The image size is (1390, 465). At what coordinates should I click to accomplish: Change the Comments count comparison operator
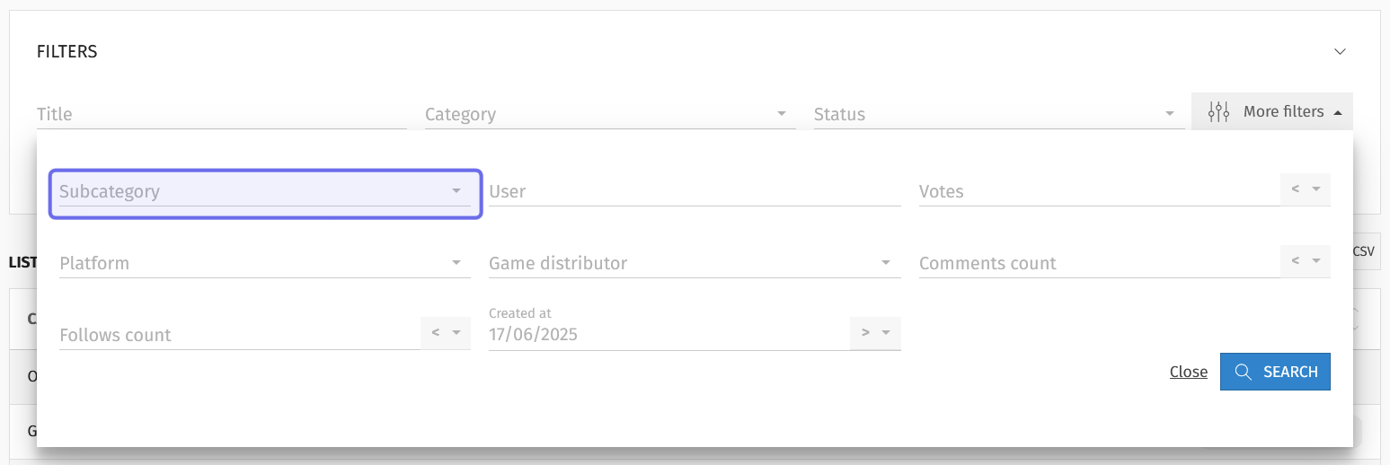1306,261
